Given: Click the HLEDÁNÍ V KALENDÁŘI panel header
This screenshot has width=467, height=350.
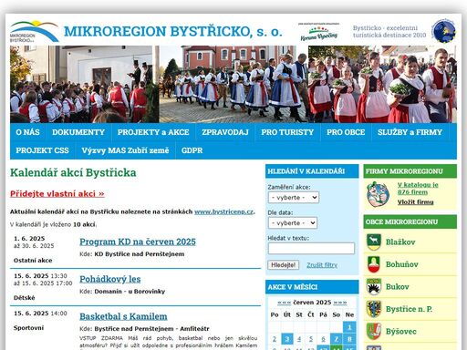Looking at the screenshot, I should (x=312, y=171).
